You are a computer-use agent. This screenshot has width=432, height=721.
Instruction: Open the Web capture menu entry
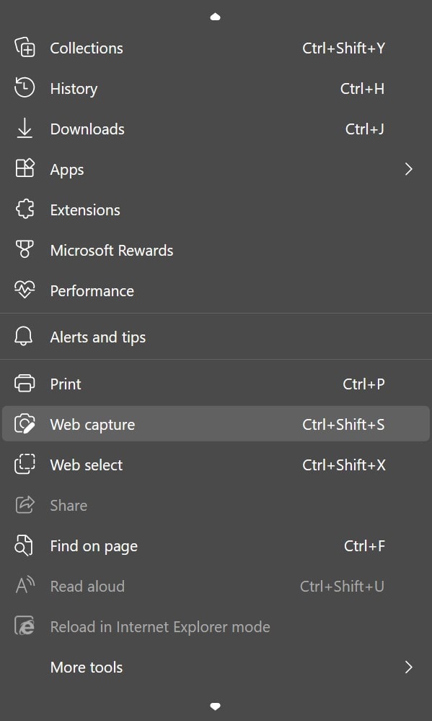click(92, 424)
